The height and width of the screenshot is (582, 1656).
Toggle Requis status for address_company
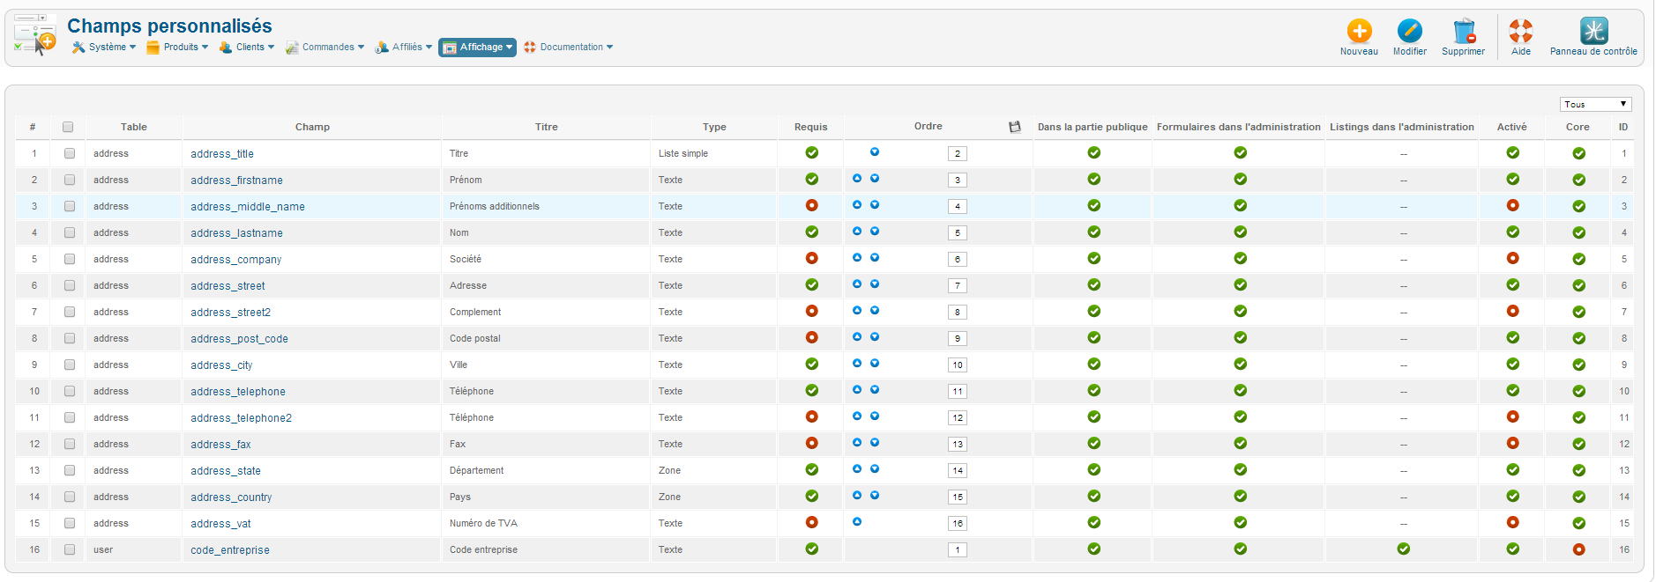811,259
